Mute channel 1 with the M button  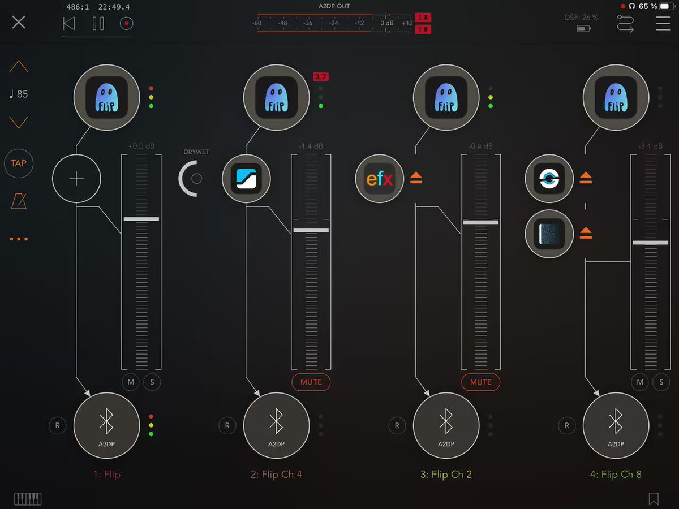131,382
